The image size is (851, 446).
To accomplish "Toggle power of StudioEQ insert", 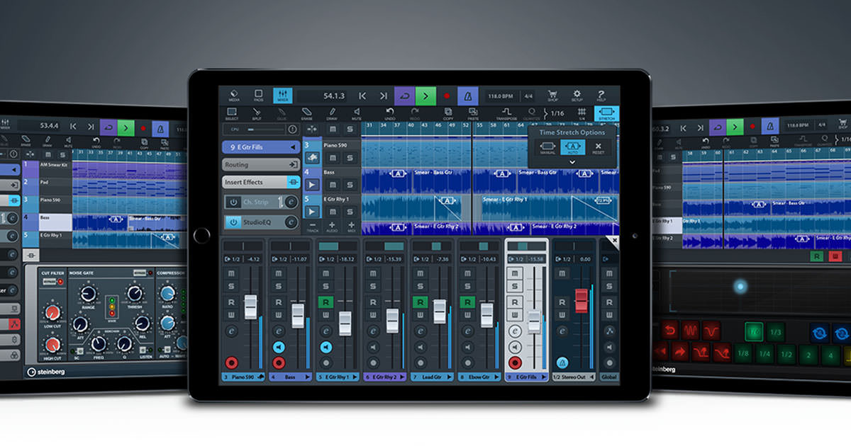I will click(x=233, y=222).
